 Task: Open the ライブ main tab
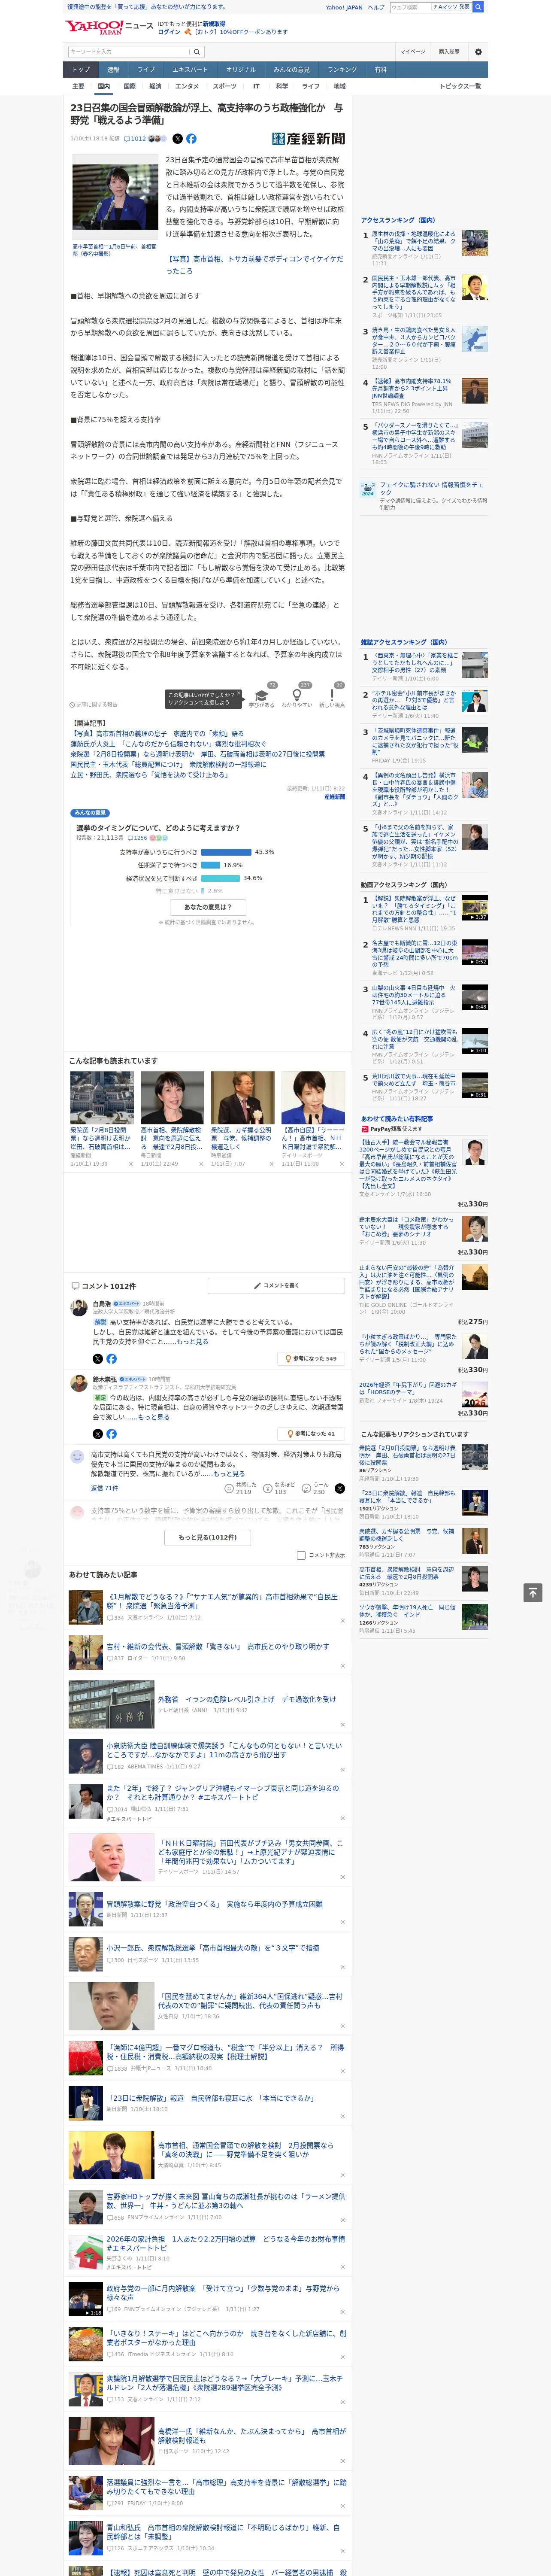pyautogui.click(x=146, y=70)
